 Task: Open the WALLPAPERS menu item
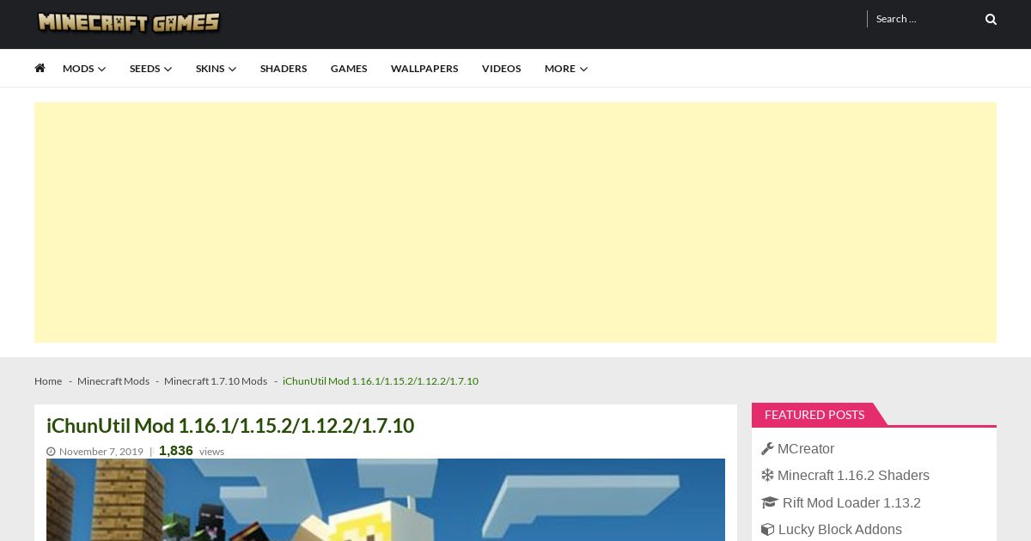[x=424, y=69]
